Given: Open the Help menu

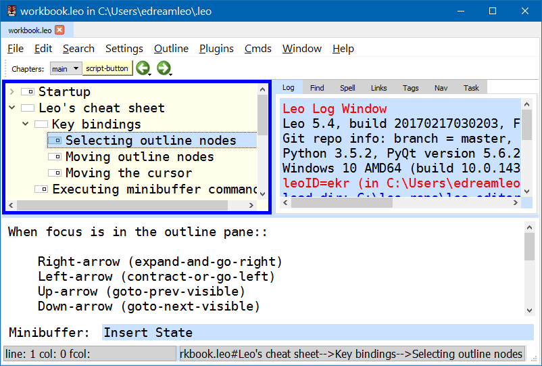Looking at the screenshot, I should [x=343, y=49].
